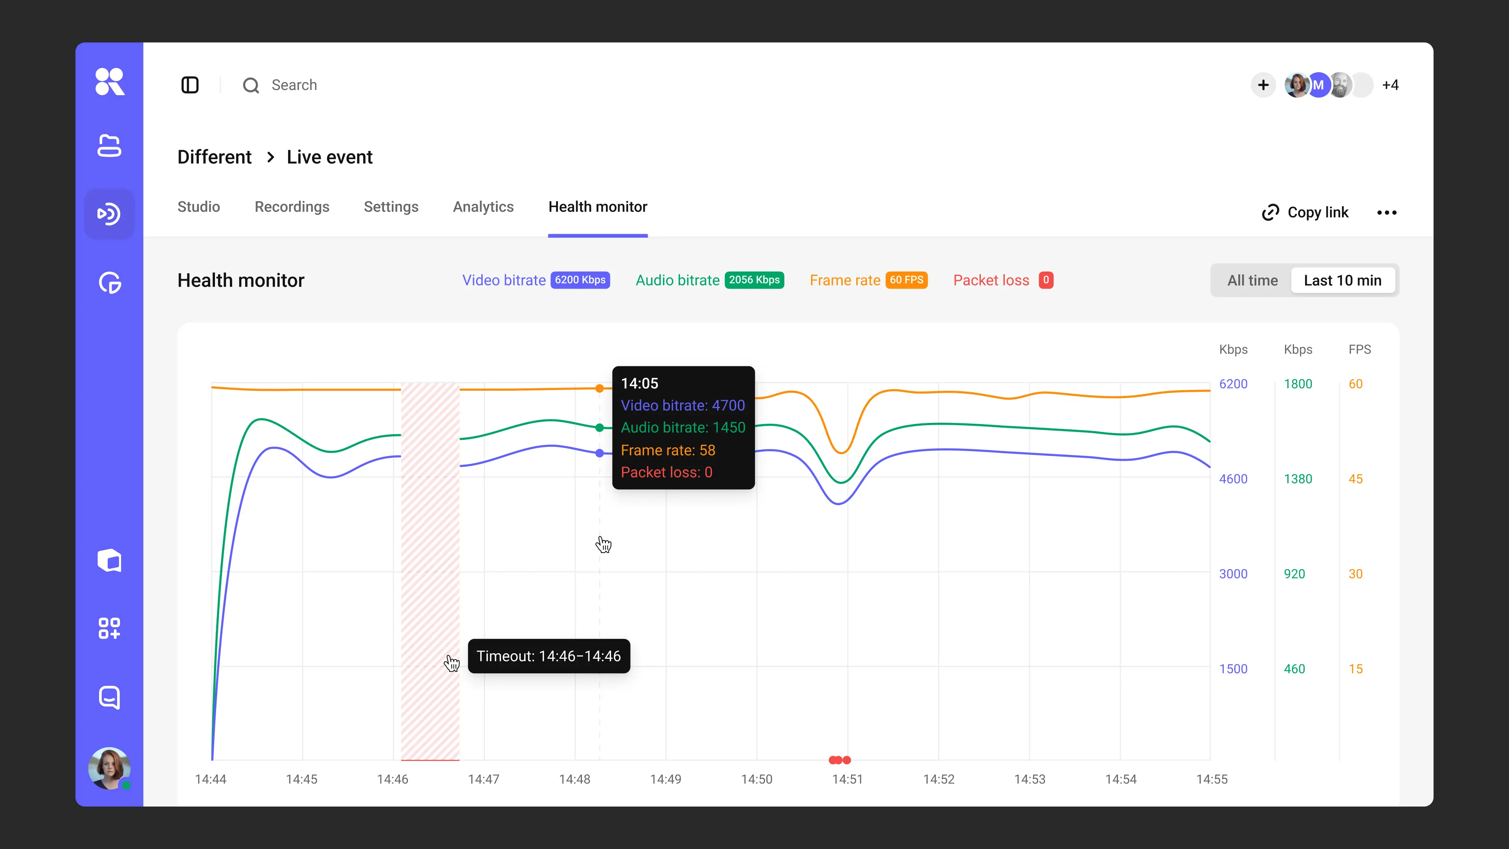Click the red packet loss 0 badge
The width and height of the screenshot is (1509, 849).
[x=1046, y=280]
